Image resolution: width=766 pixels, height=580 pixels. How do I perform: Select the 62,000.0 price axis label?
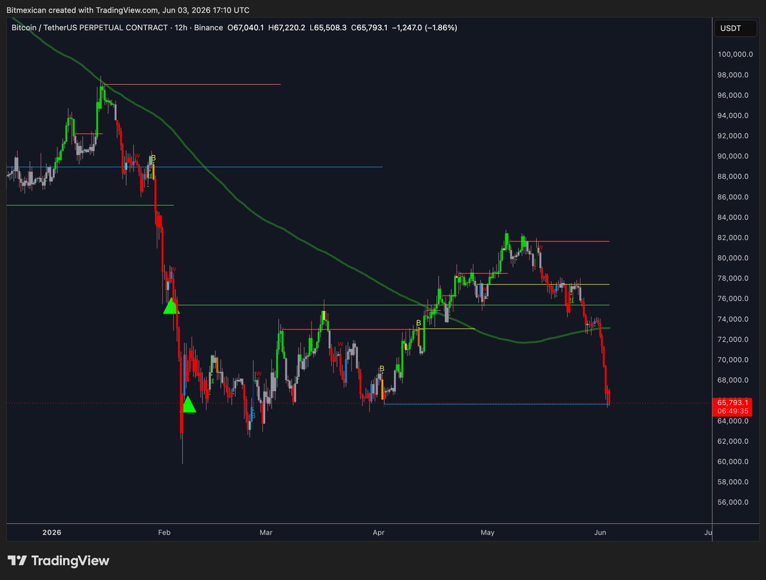point(734,441)
